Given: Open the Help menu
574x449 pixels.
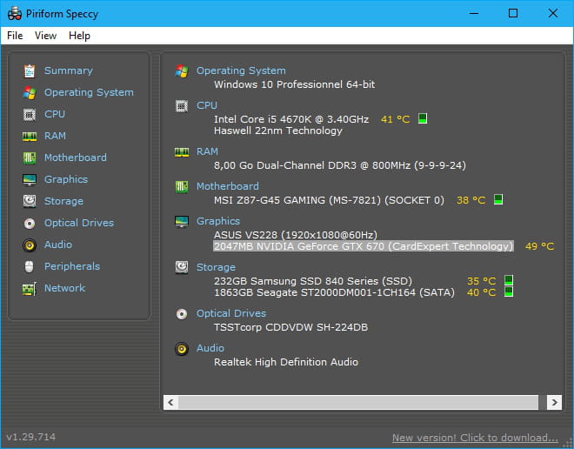Looking at the screenshot, I should (x=79, y=36).
